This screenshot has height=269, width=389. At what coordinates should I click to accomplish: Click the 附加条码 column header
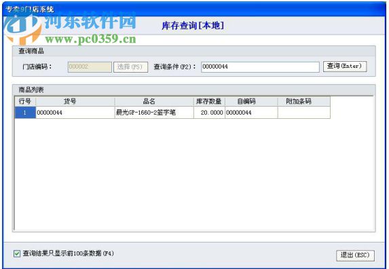[303, 101]
